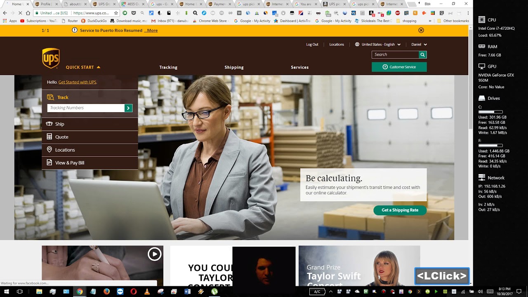Play the video on the ring thumbnail
This screenshot has width=528, height=297.
pos(154,254)
